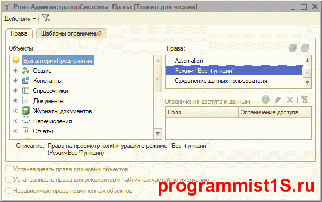Click the delete restriction X icon
The image size is (322, 202).
(290, 100)
